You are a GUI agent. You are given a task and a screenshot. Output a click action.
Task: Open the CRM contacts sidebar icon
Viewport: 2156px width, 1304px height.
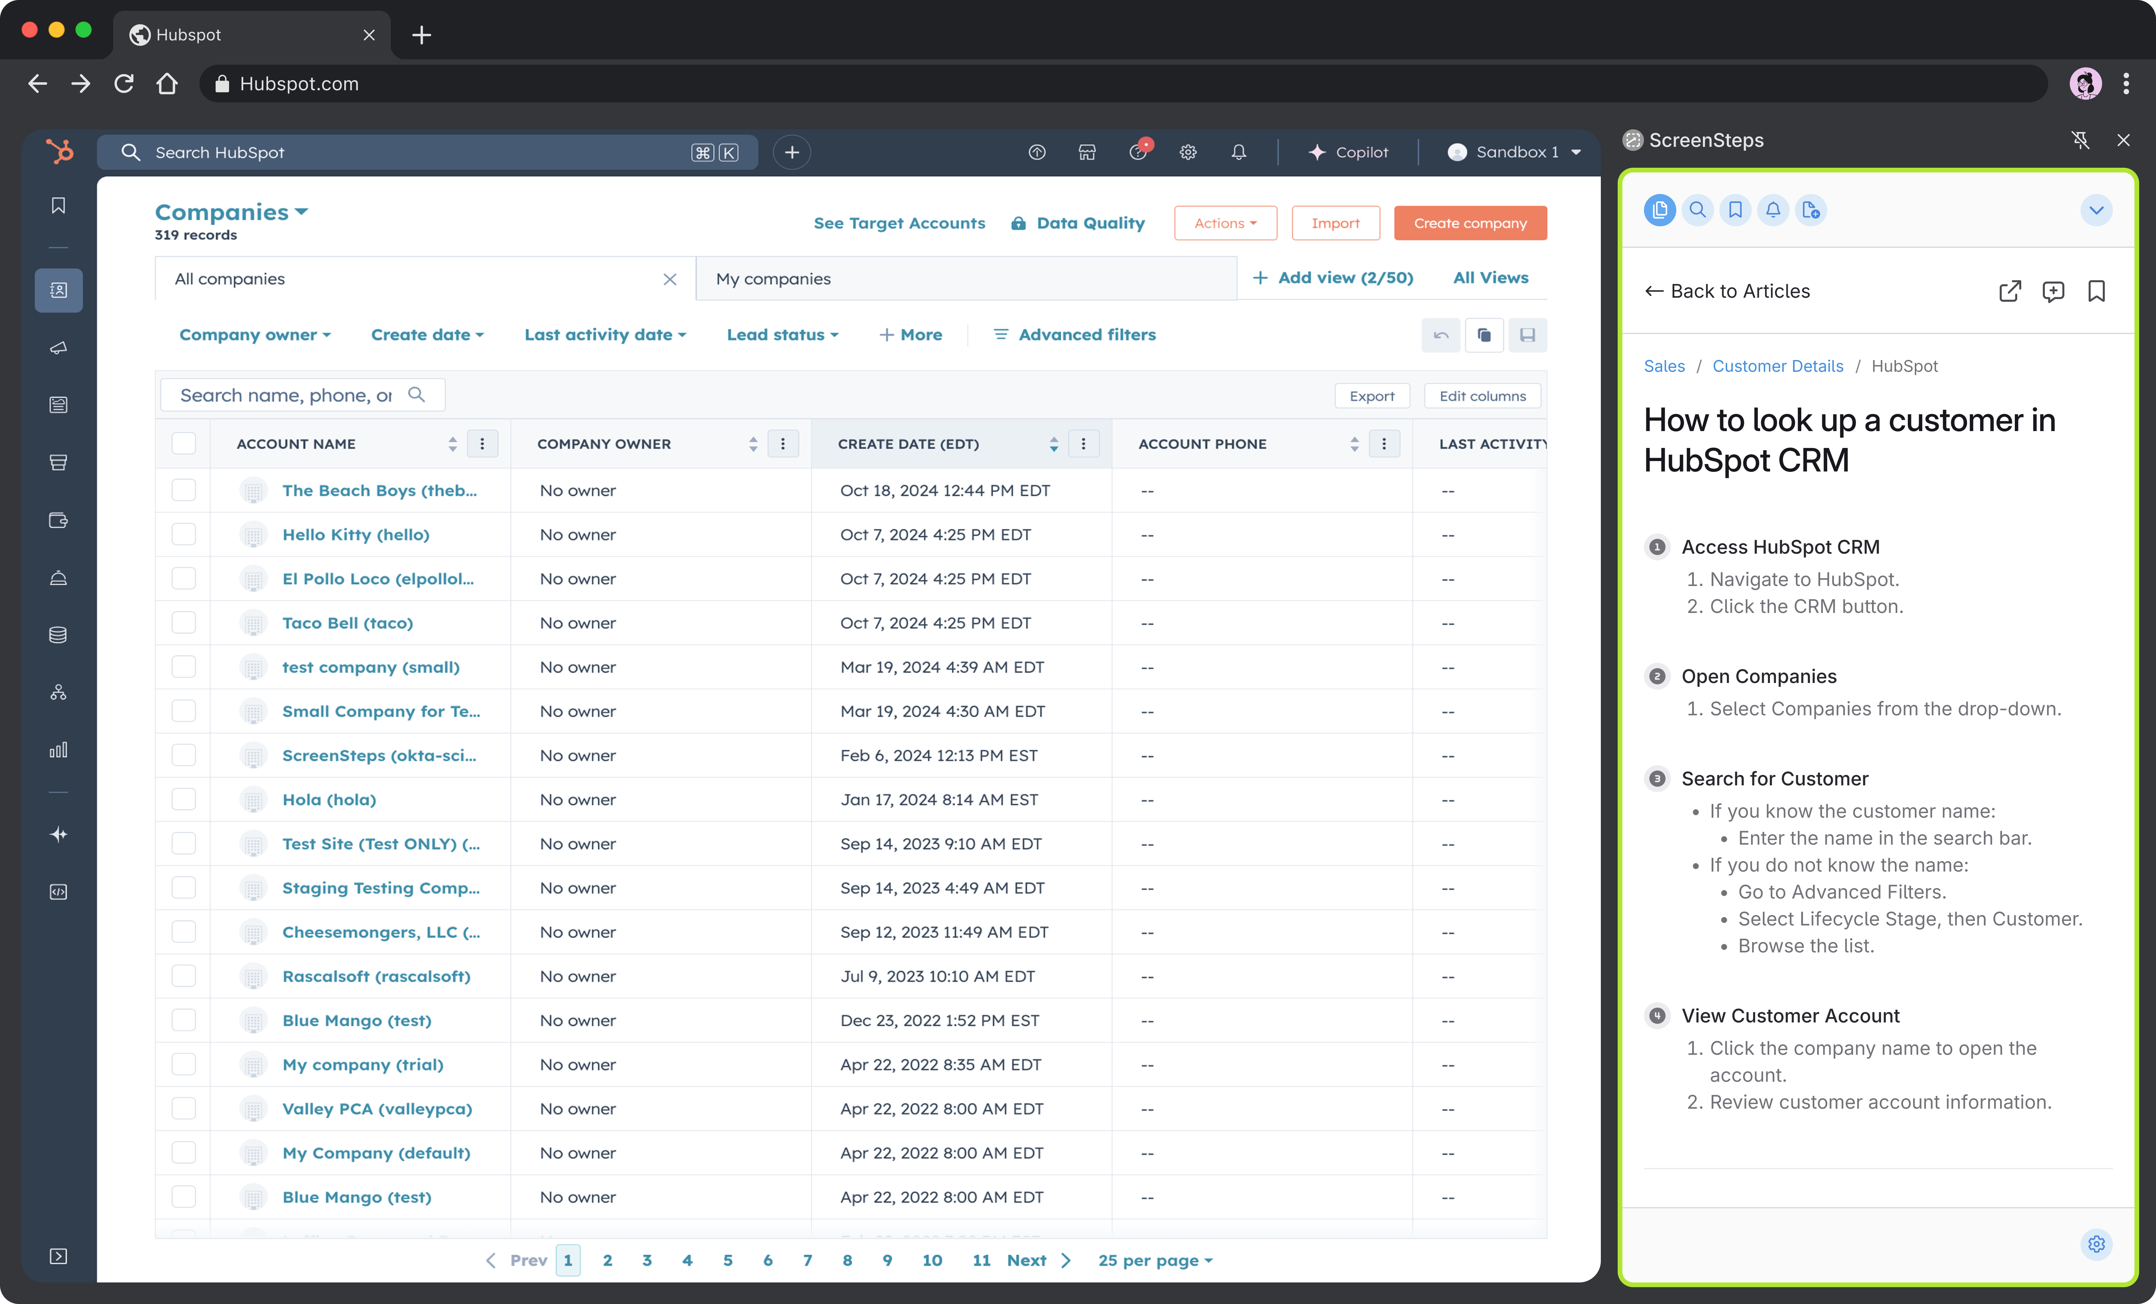click(x=59, y=290)
